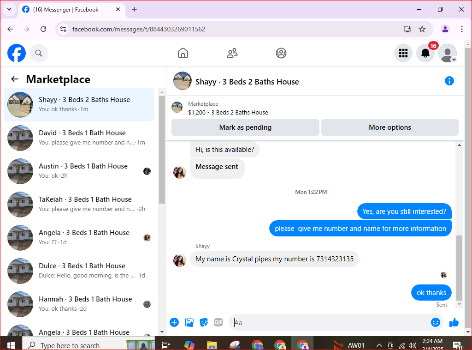Viewport: 472px width, 350px height.
Task: Select Shayy's 3 Beds 2 Baths House conversation
Action: tap(79, 105)
